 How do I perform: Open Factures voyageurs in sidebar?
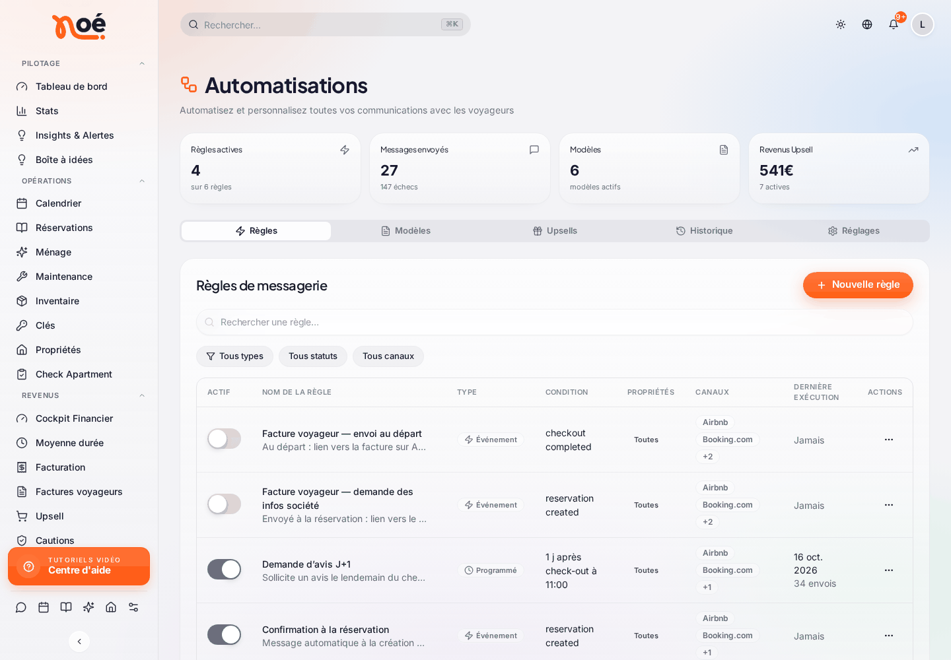point(79,492)
